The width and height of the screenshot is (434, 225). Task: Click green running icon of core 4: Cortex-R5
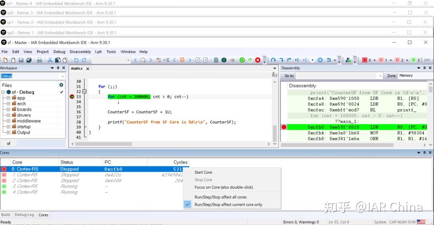tap(4, 192)
